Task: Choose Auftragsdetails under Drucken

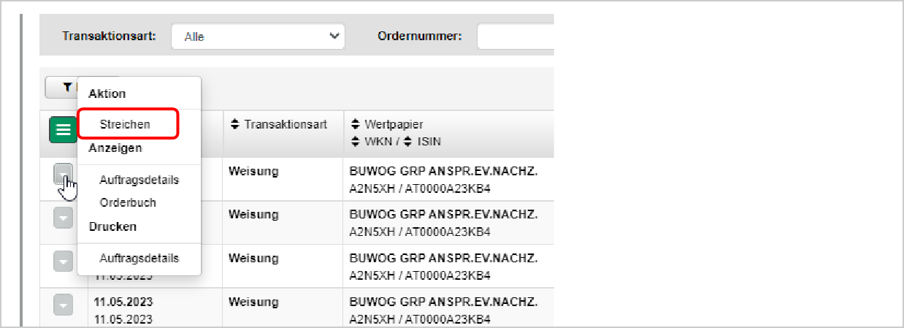Action: click(x=139, y=259)
